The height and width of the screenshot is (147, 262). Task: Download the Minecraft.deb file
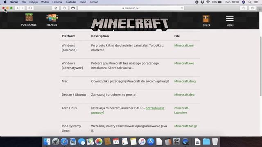(184, 94)
